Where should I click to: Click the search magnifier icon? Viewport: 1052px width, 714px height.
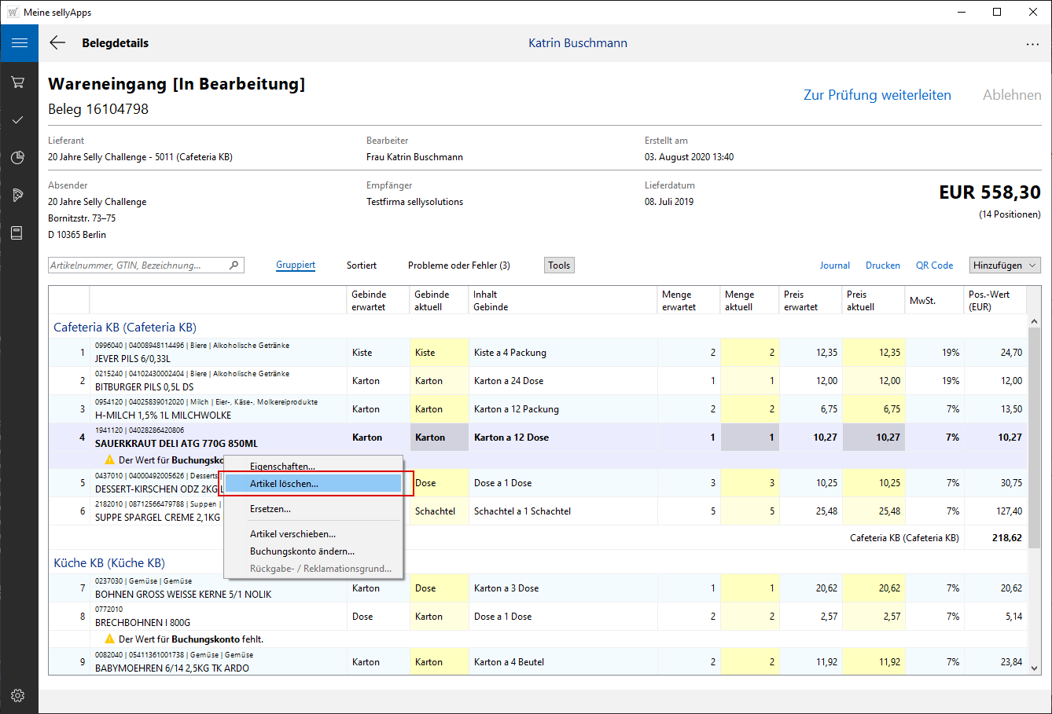(x=234, y=265)
